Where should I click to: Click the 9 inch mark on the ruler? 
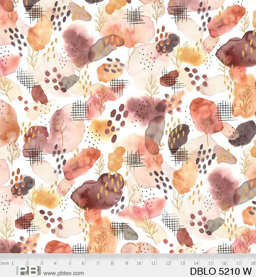126,263
